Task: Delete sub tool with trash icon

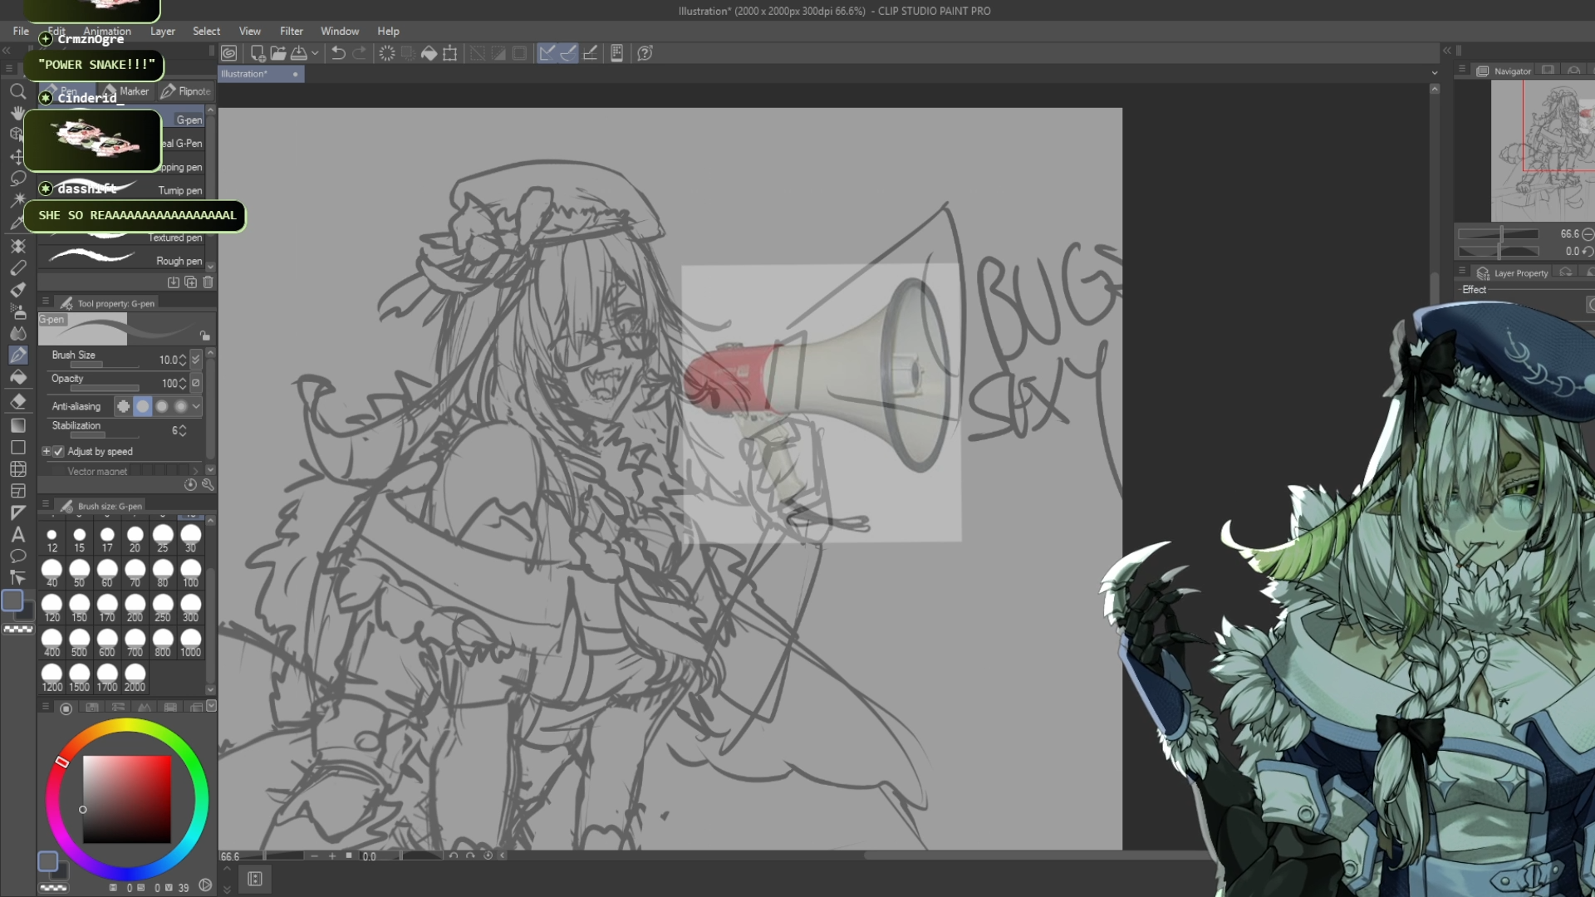Action: point(209,282)
